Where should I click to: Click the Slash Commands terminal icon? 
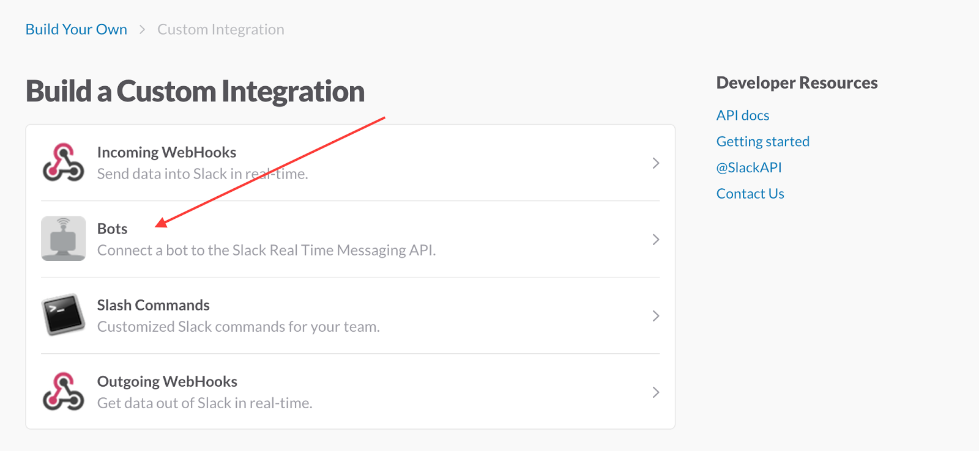coord(64,315)
